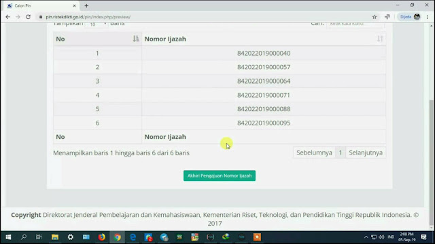The width and height of the screenshot is (435, 244).
Task: Select ijazah number 842022019000057
Action: tap(264, 67)
